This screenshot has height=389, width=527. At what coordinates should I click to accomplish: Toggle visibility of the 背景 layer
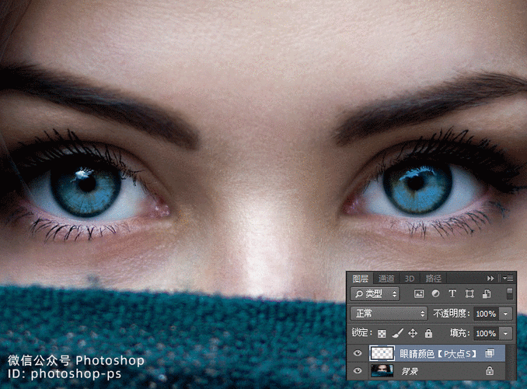point(358,371)
